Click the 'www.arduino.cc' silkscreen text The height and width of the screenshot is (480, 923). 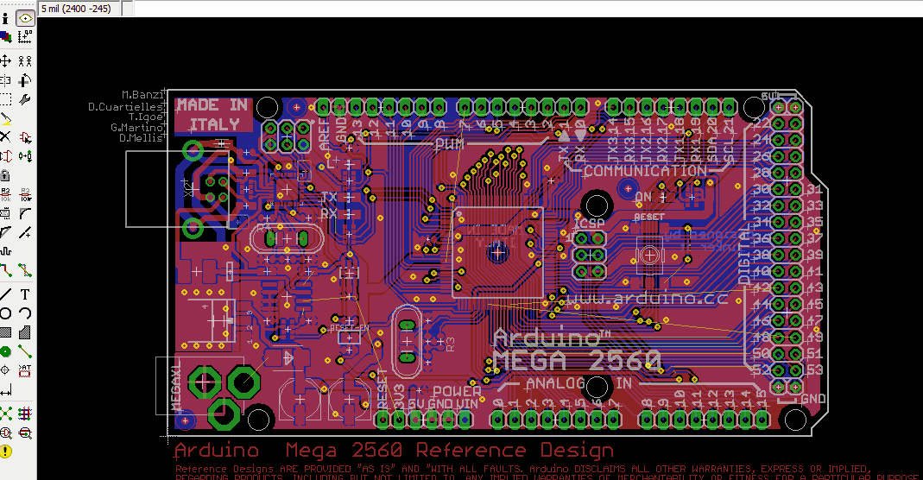[x=647, y=298]
